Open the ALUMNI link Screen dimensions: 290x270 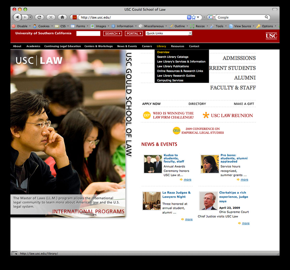click(x=245, y=78)
